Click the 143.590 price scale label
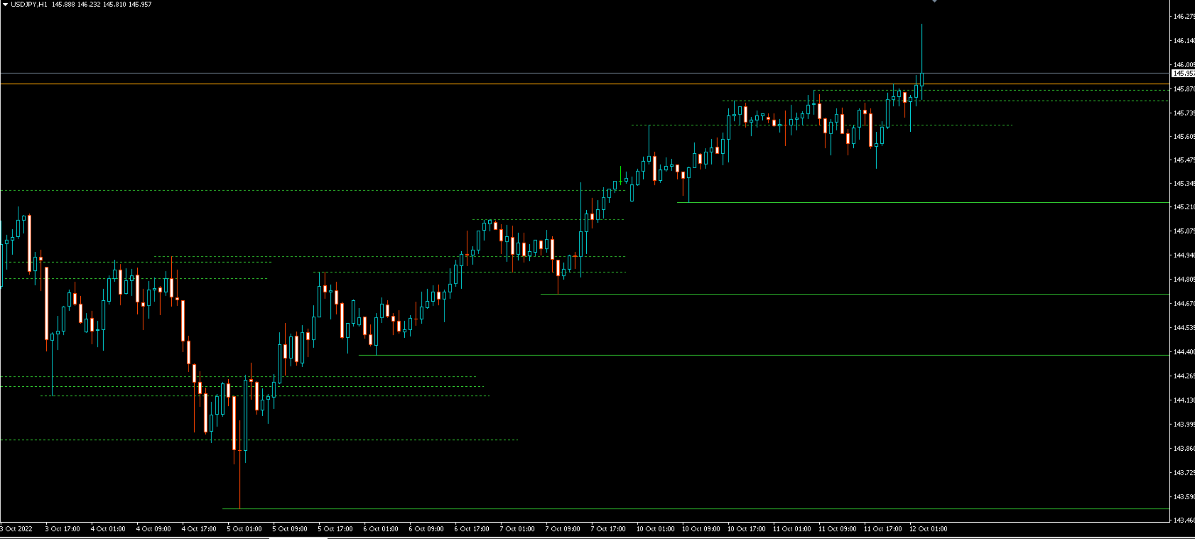The height and width of the screenshot is (539, 1195). coord(1184,496)
